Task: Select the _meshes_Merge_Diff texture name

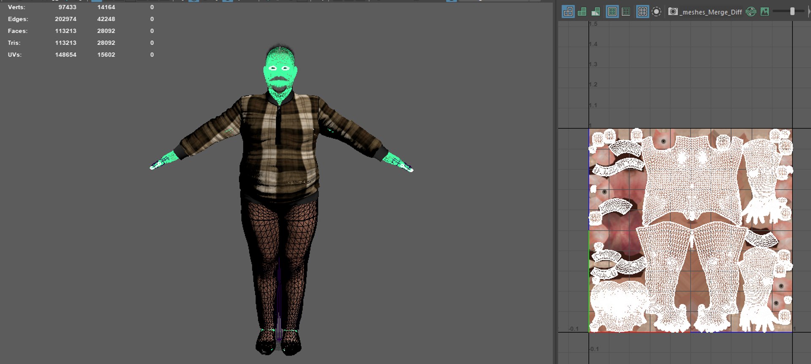Action: (x=710, y=12)
